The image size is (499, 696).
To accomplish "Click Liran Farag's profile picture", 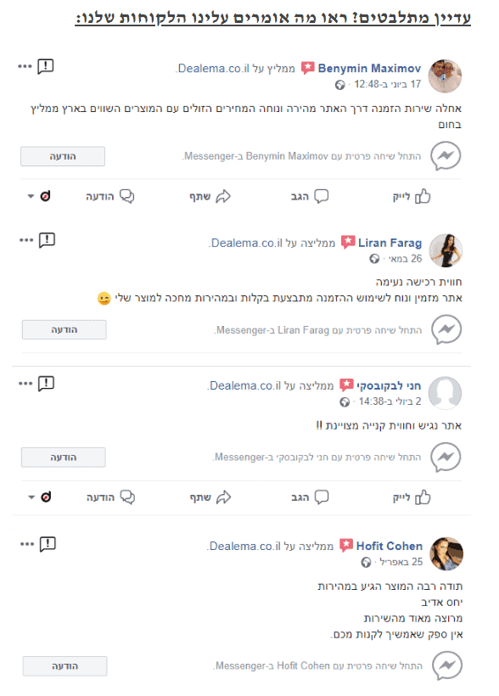I will click(447, 250).
